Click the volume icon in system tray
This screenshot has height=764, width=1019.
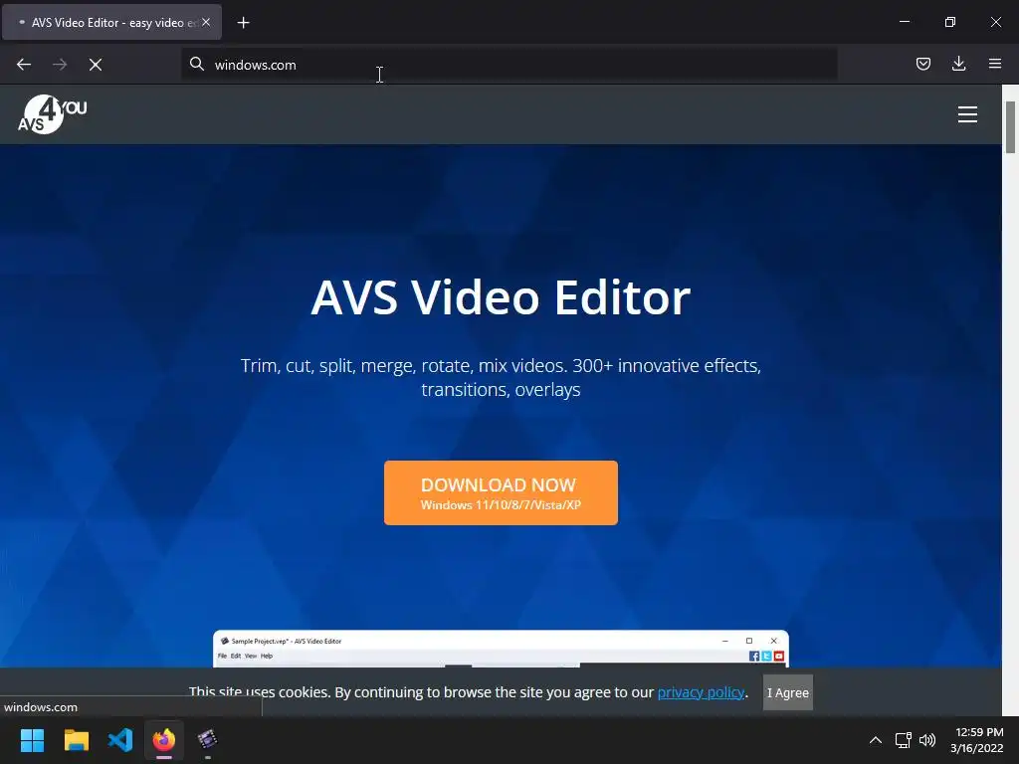[x=927, y=740]
